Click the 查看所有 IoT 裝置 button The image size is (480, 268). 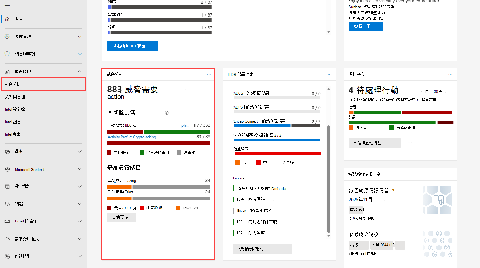133,46
